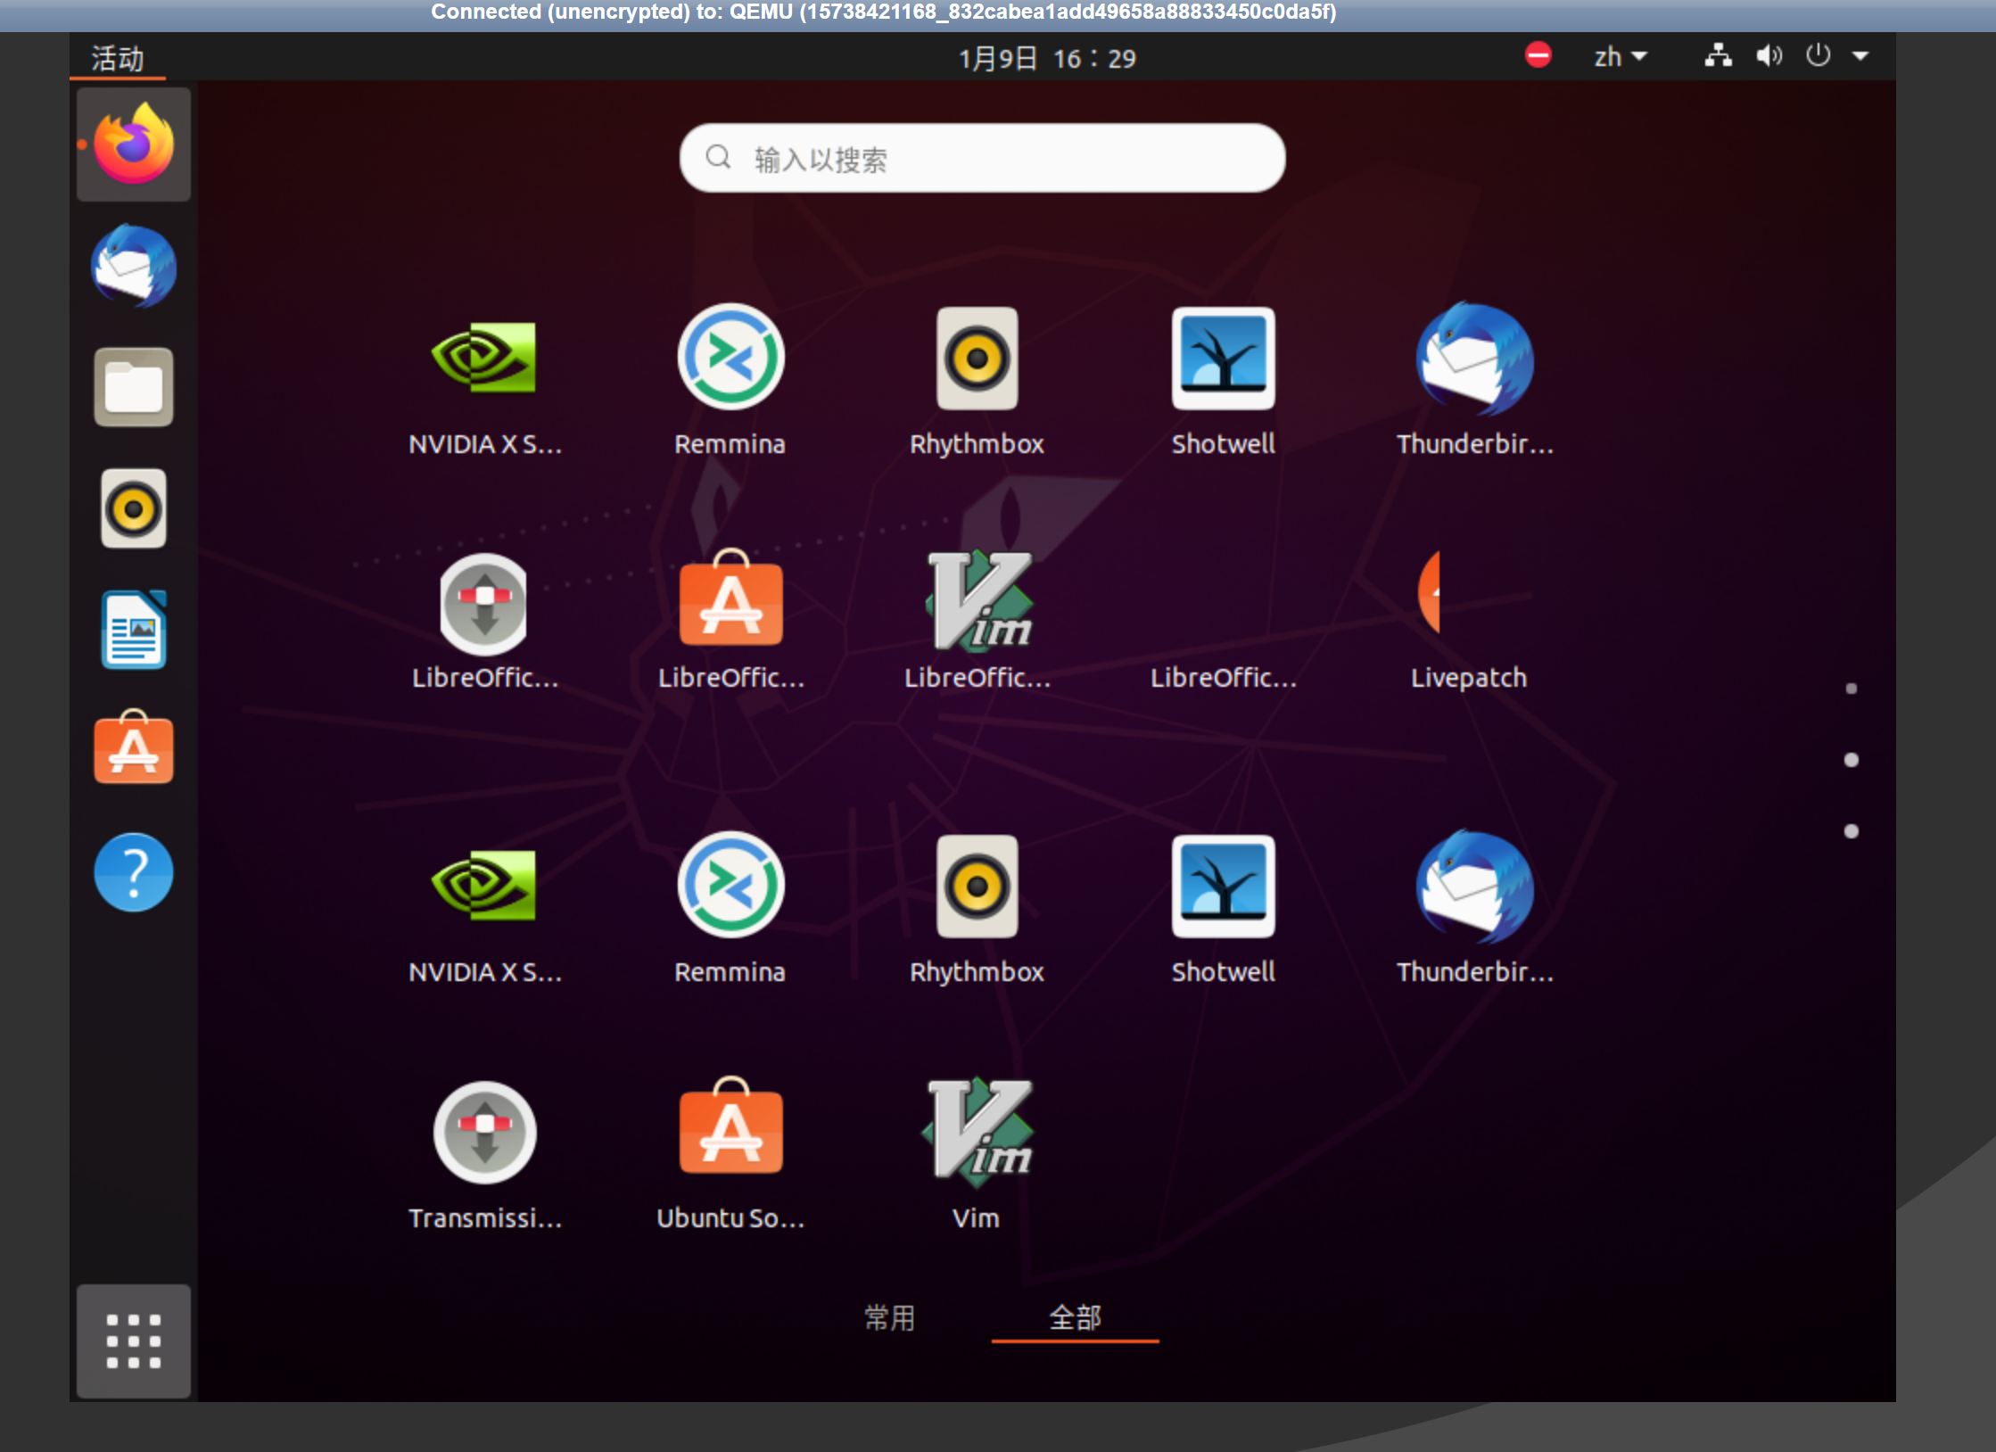Viewport: 1996px width, 1452px height.
Task: Switch to the 全部 tab
Action: click(1075, 1317)
